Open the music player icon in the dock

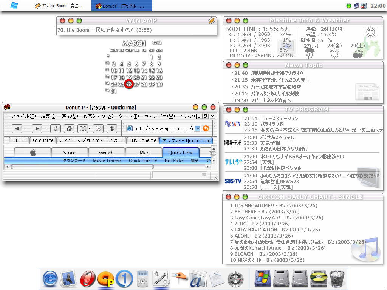(142, 278)
